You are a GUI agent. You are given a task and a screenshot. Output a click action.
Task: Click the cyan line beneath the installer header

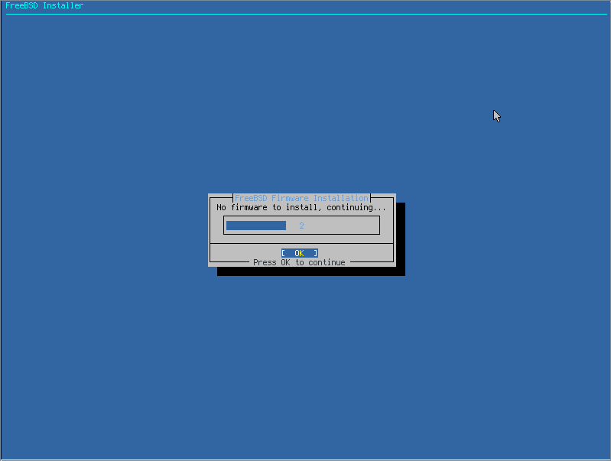pos(307,14)
